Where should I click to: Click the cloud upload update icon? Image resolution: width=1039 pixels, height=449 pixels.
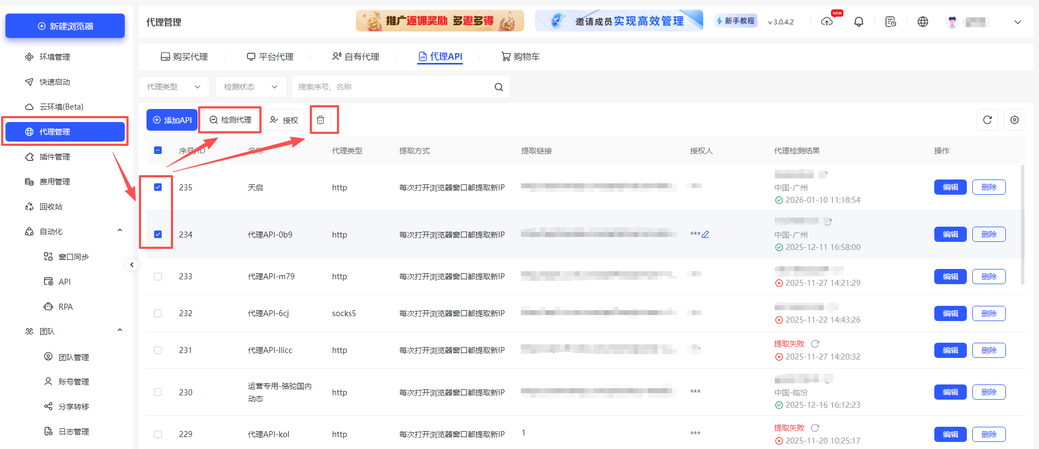[827, 22]
